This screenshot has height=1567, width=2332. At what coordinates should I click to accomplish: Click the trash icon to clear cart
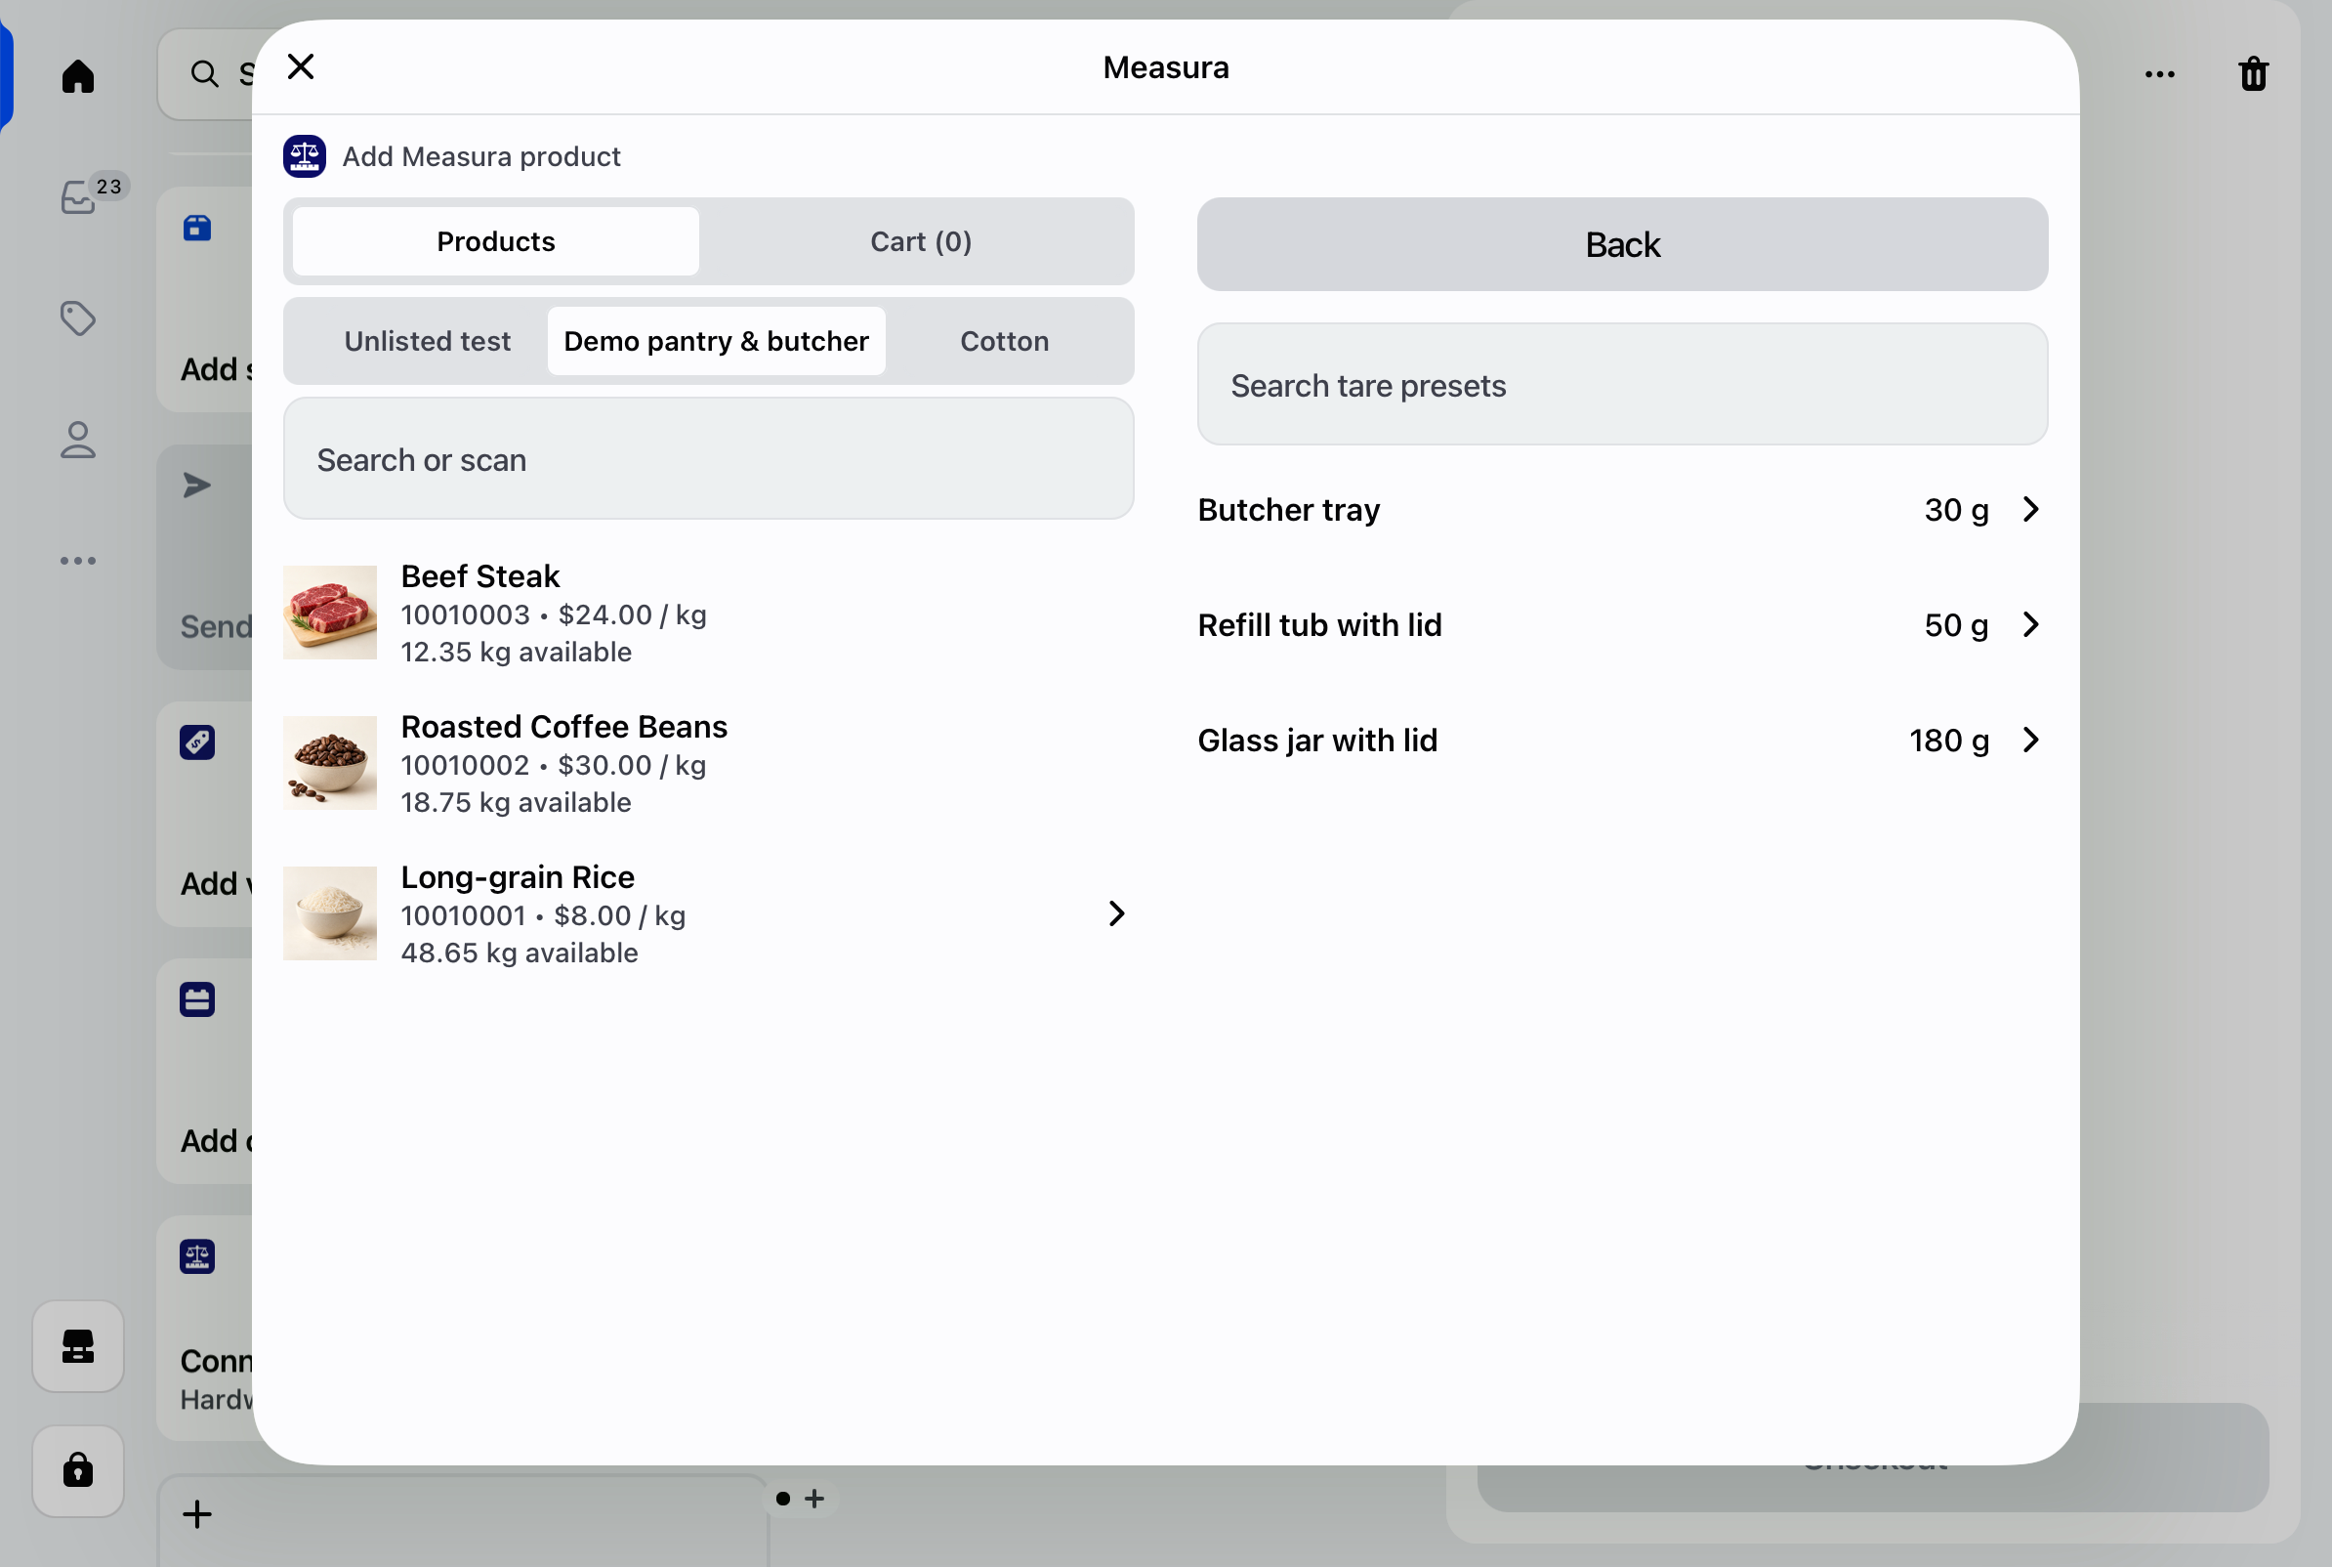(x=2253, y=74)
